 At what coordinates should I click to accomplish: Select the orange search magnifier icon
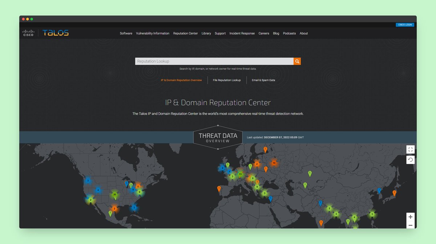297,61
